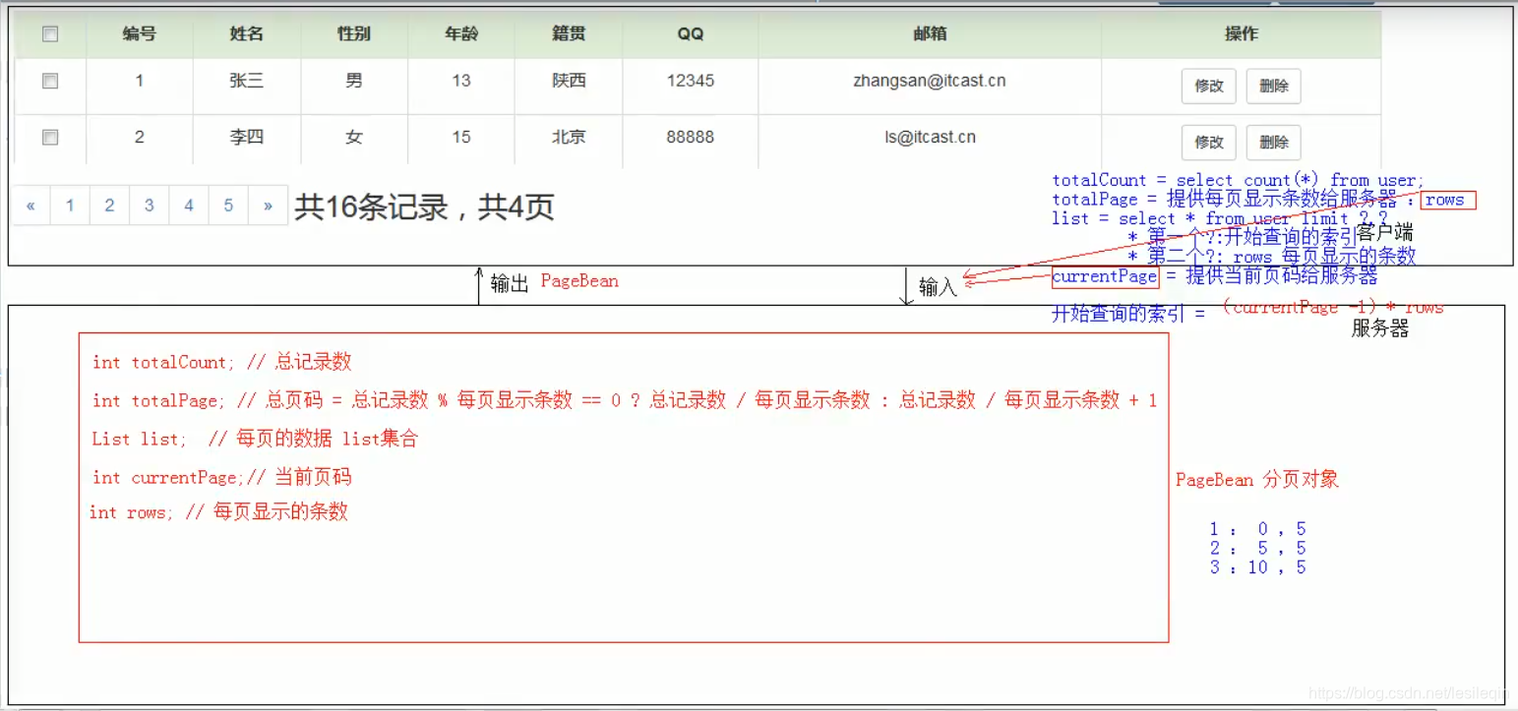Click the red PageBean 分页对象 label
Screen dimensions: 1518x711
click(x=1257, y=480)
